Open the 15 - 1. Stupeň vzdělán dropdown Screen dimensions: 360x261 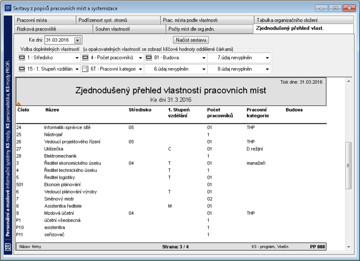[x=77, y=69]
